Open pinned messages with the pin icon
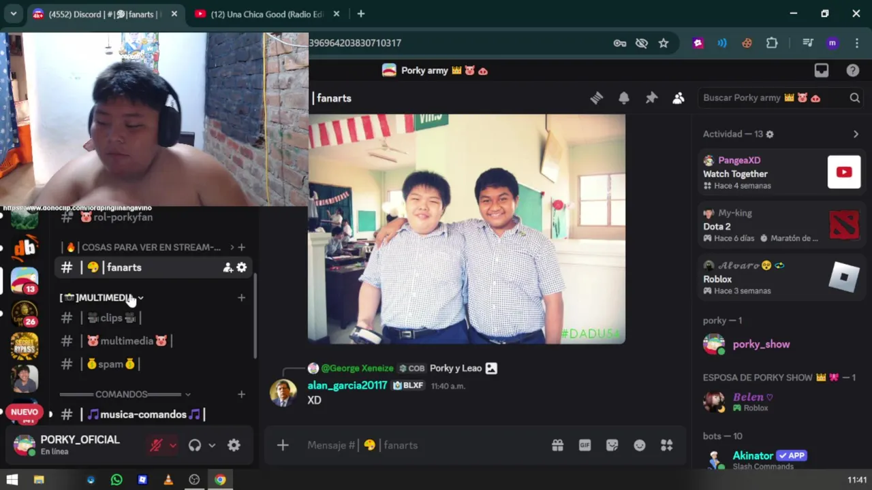872x490 pixels. [x=651, y=98]
